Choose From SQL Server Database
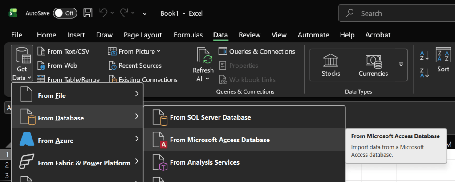The width and height of the screenshot is (455, 182). pos(244,117)
